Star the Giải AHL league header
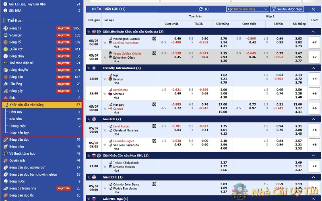 point(89,119)
